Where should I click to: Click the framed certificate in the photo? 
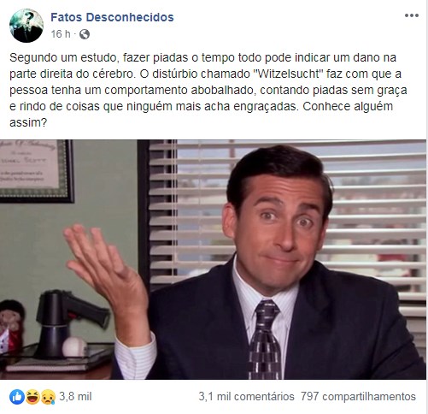[x=37, y=170]
